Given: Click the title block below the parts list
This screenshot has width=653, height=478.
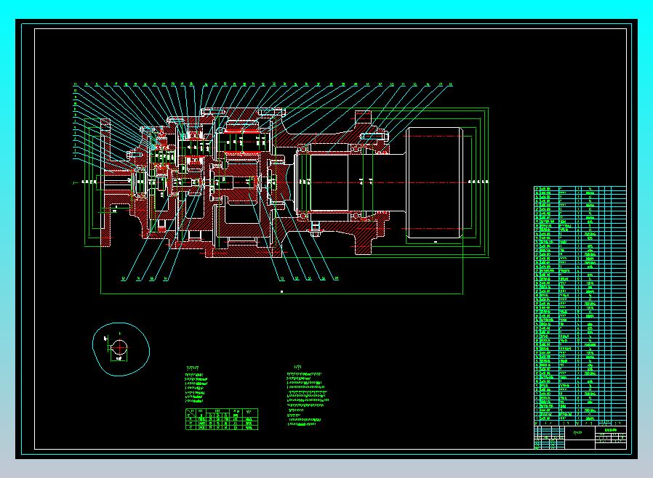Looking at the screenshot, I should pos(580,437).
